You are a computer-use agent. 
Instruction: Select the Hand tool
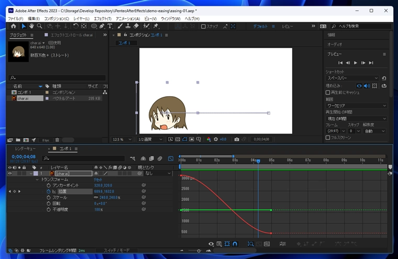pyautogui.click(x=31, y=26)
